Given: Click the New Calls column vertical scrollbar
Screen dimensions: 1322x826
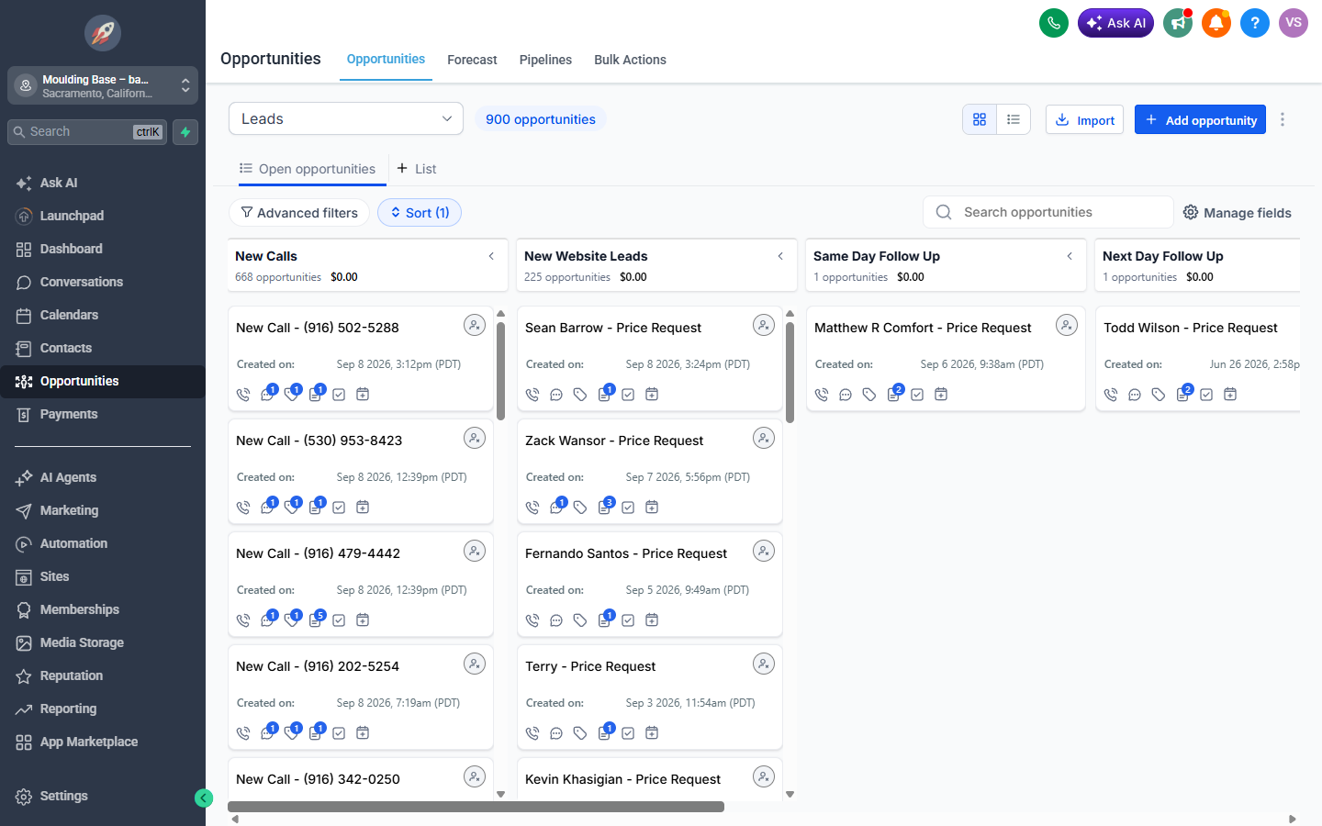Looking at the screenshot, I should 500,372.
